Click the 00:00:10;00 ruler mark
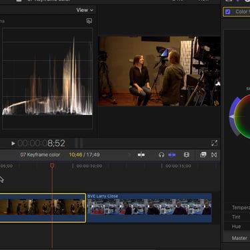250x250 pixels. (x=89, y=166)
